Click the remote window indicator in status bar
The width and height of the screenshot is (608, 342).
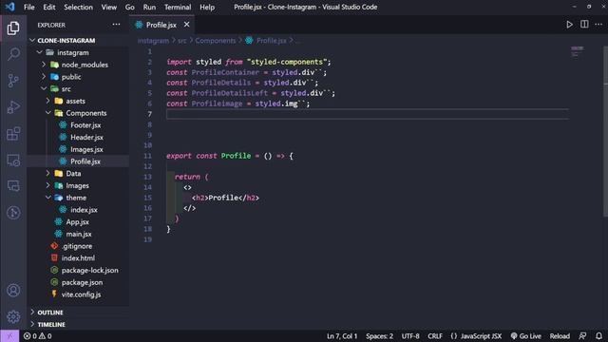[9, 335]
